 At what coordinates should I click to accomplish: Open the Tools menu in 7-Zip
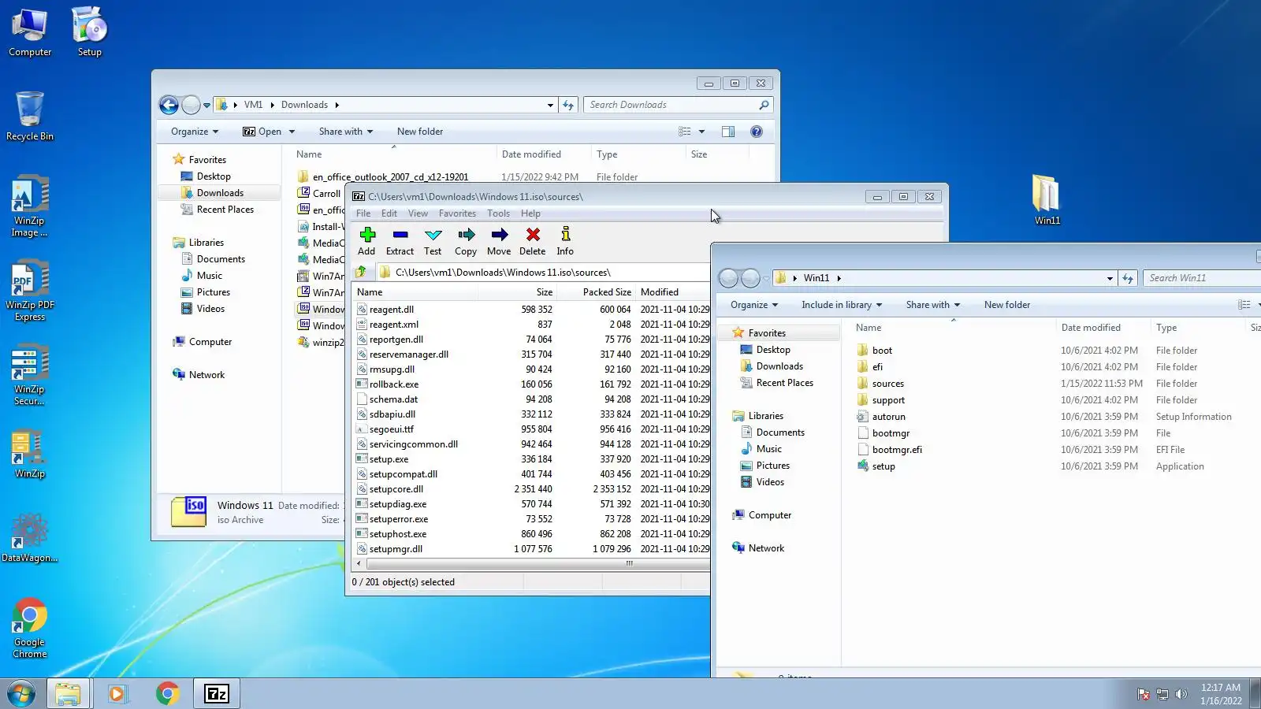click(x=498, y=213)
